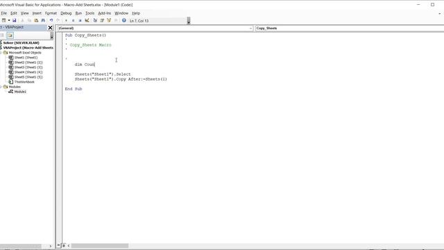Click the Break toolbar icon
The image size is (444, 250).
[73, 20]
